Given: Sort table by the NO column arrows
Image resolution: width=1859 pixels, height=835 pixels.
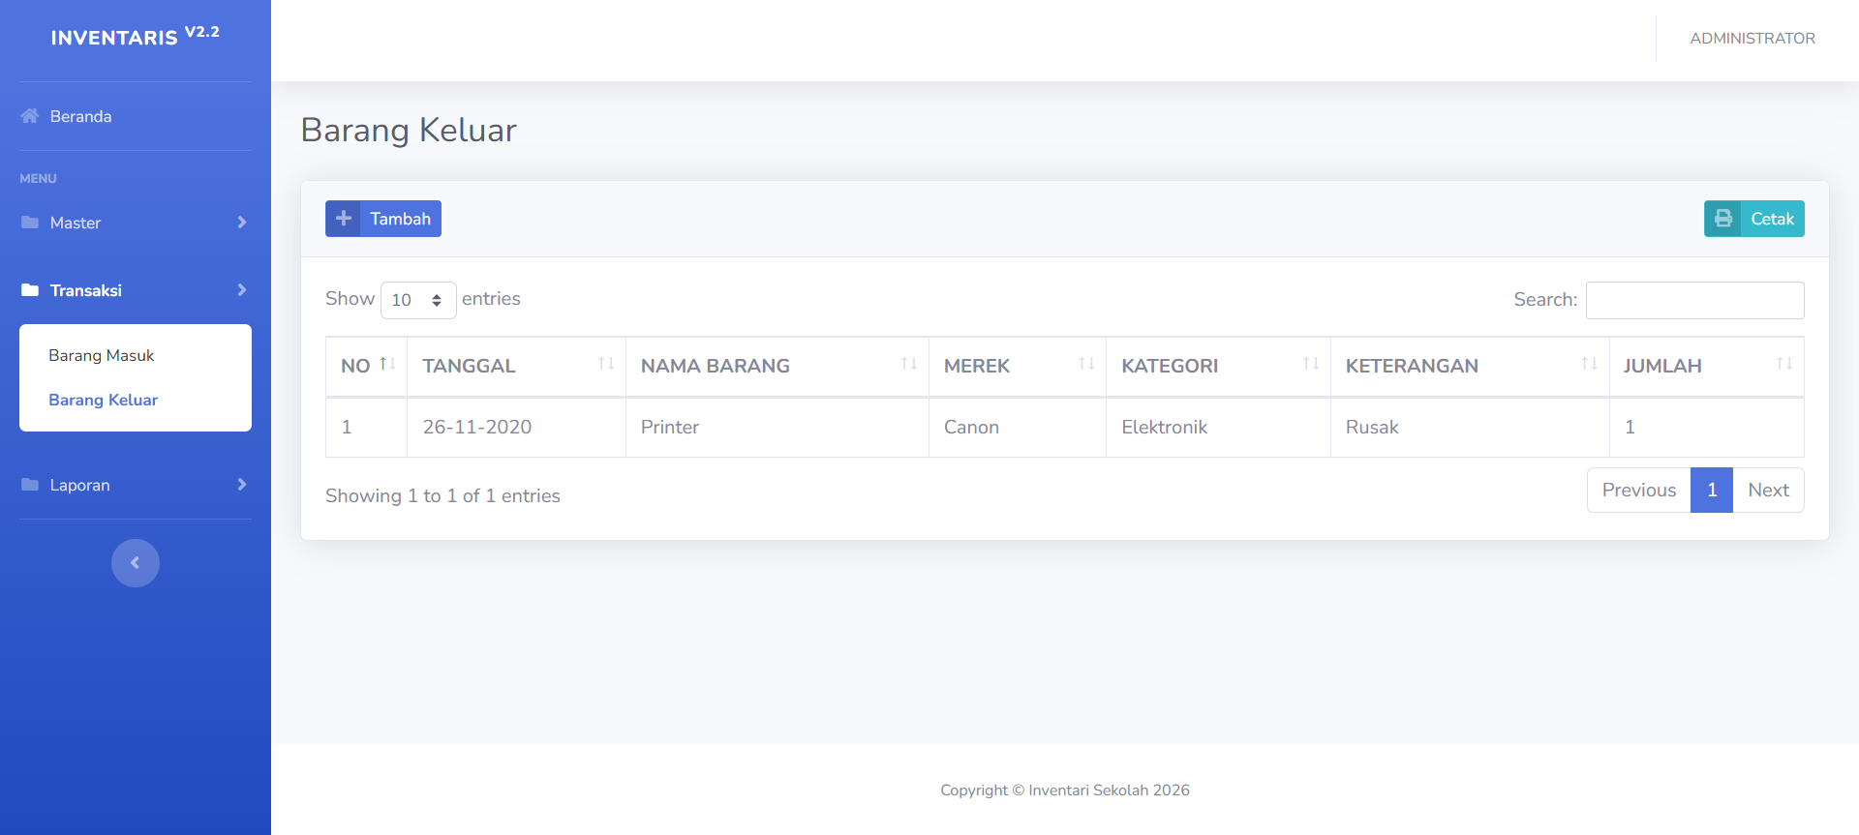Looking at the screenshot, I should tap(387, 364).
